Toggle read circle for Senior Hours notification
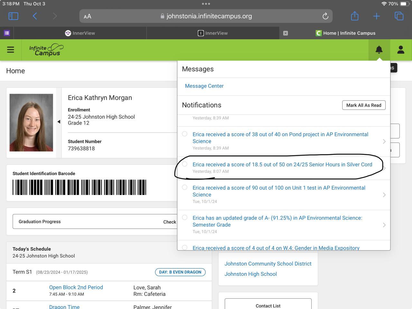The width and height of the screenshot is (412, 309). [185, 164]
